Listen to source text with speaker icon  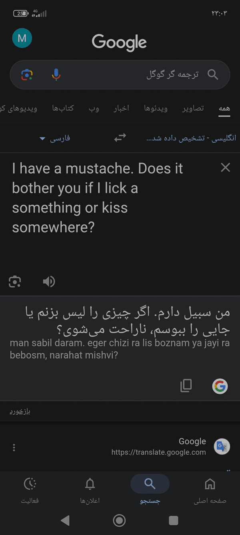tap(49, 282)
